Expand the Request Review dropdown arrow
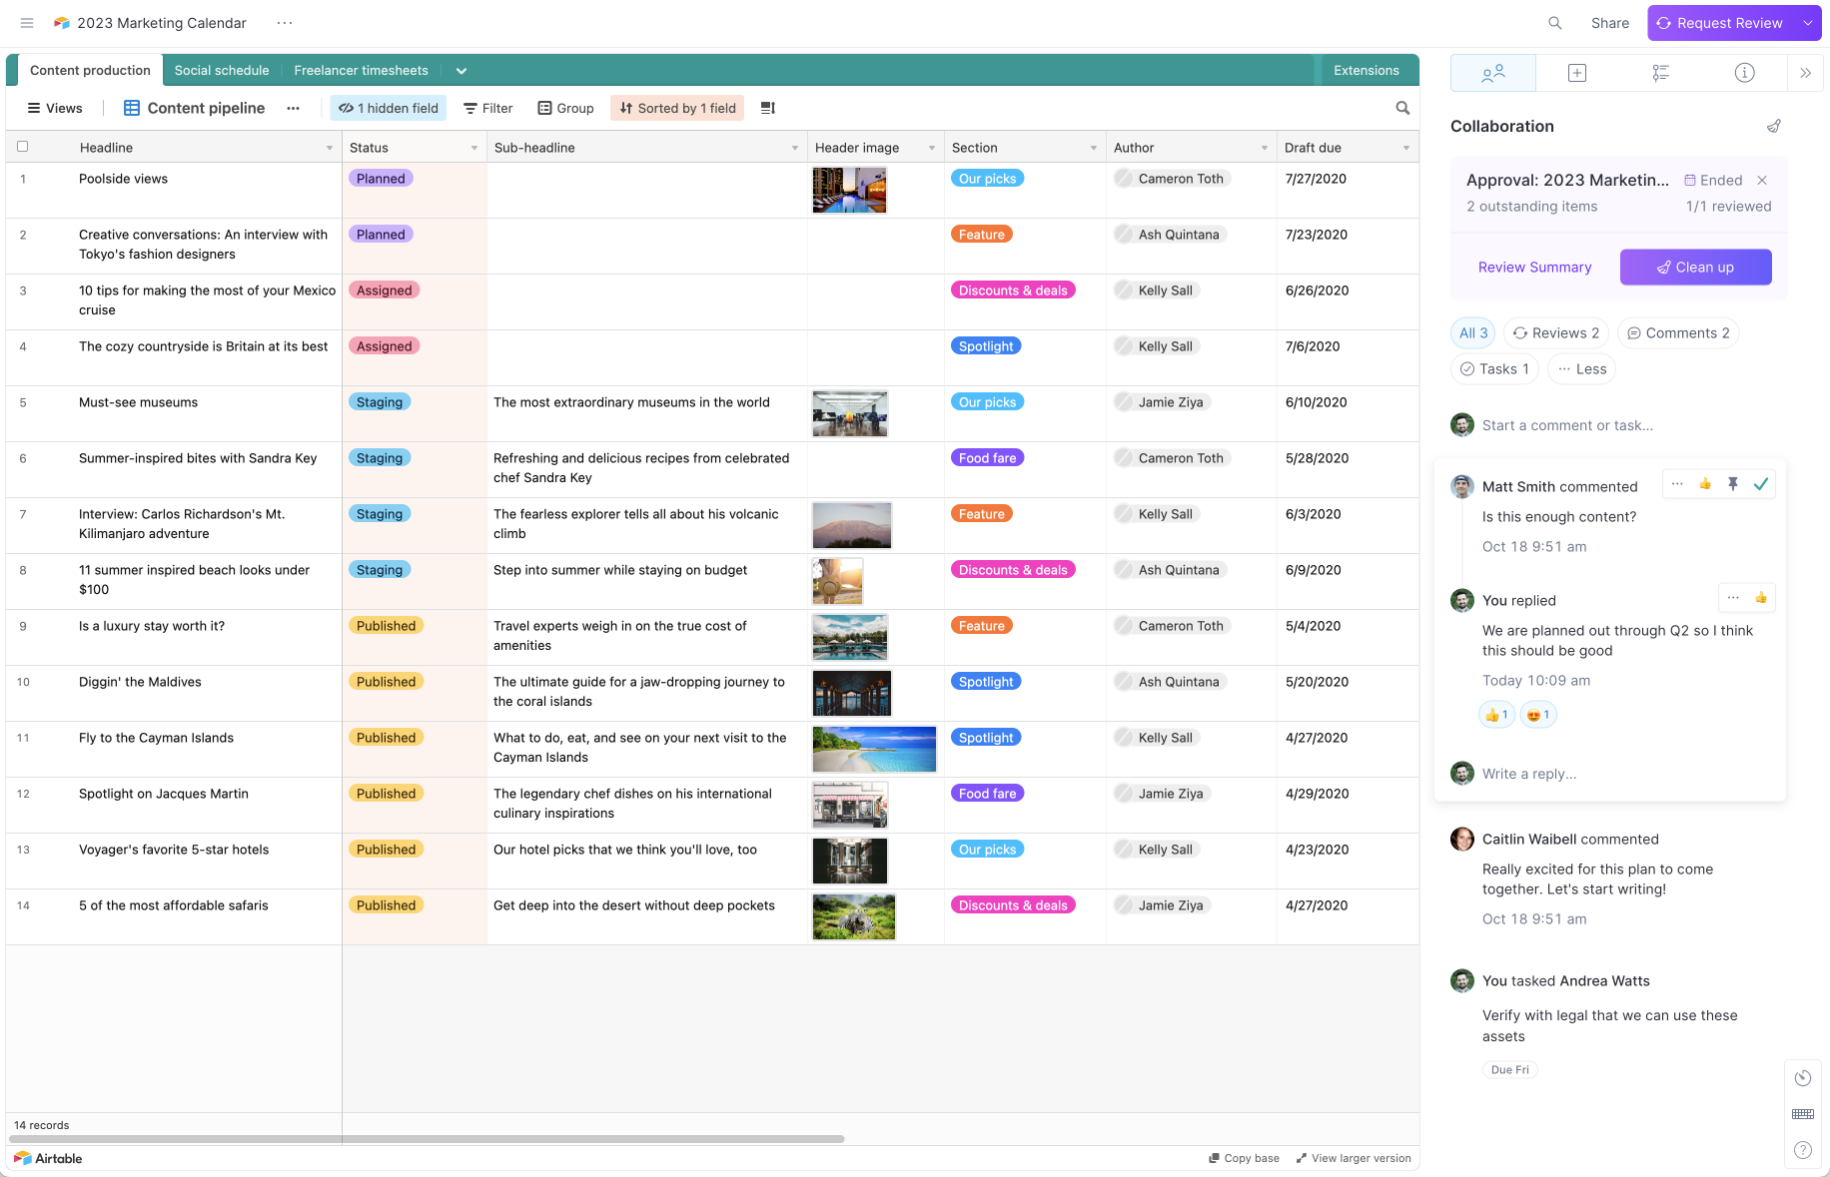Screen dimensions: 1830x1177 click(x=1808, y=23)
